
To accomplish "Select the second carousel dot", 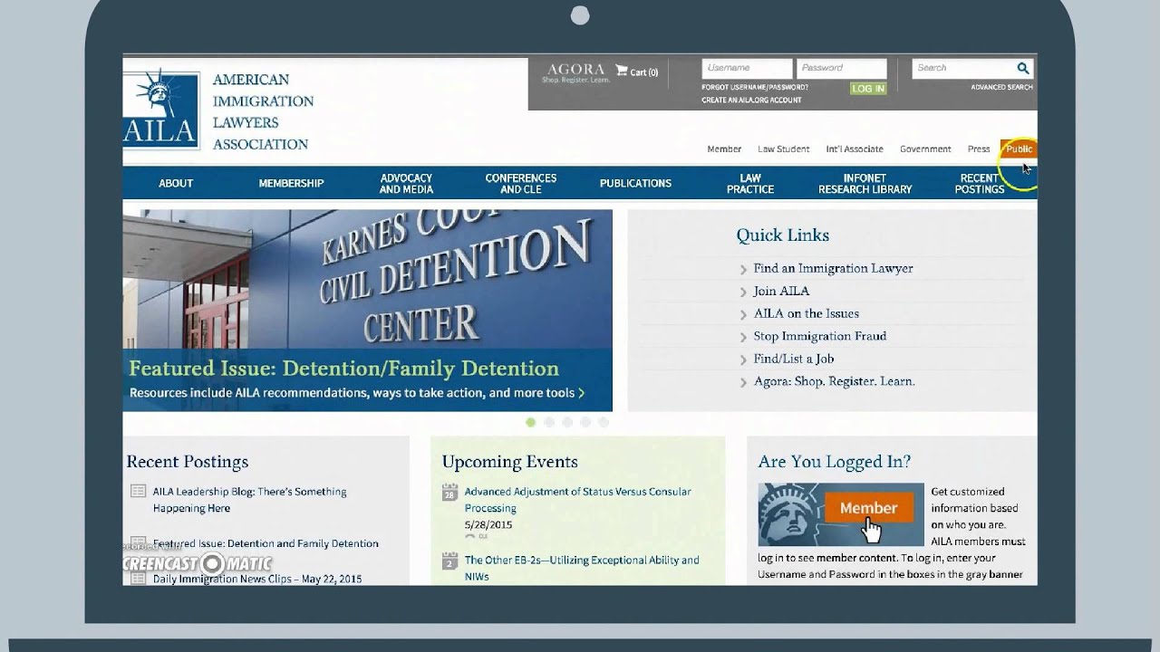I will (548, 422).
